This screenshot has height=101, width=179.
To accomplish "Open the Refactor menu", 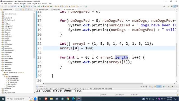I will tap(16, 4).
